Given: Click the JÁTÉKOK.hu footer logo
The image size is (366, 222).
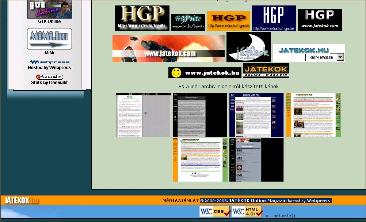Looking at the screenshot, I should click(x=22, y=201).
